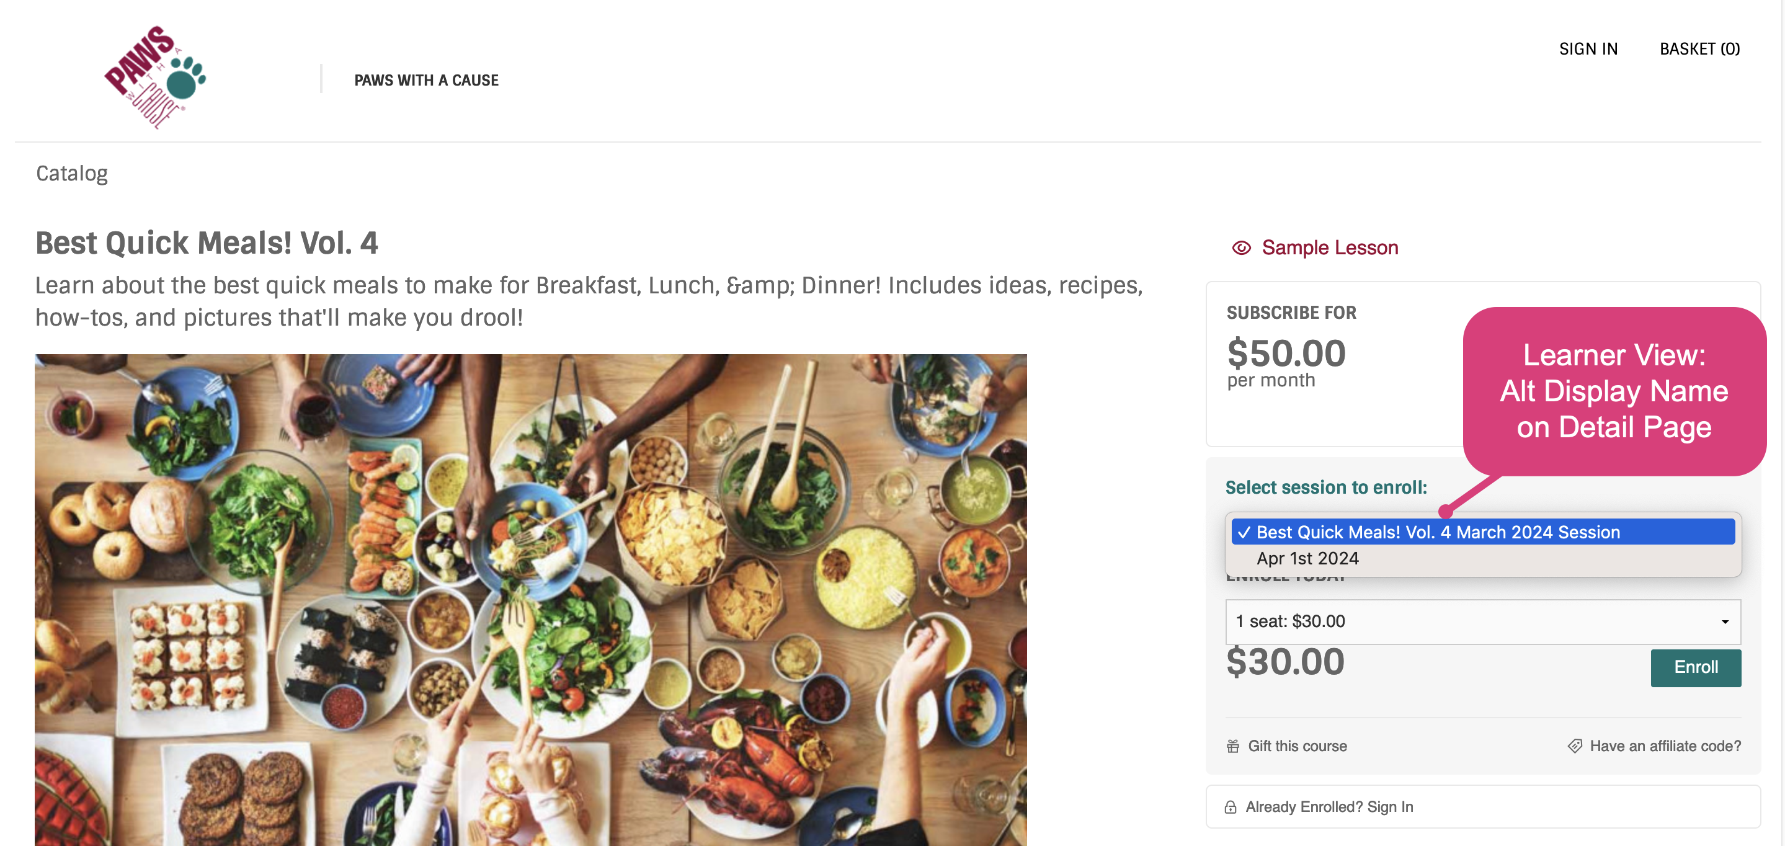The image size is (1785, 846).
Task: Click Already Enrolled? Sign In link
Action: pyautogui.click(x=1329, y=807)
